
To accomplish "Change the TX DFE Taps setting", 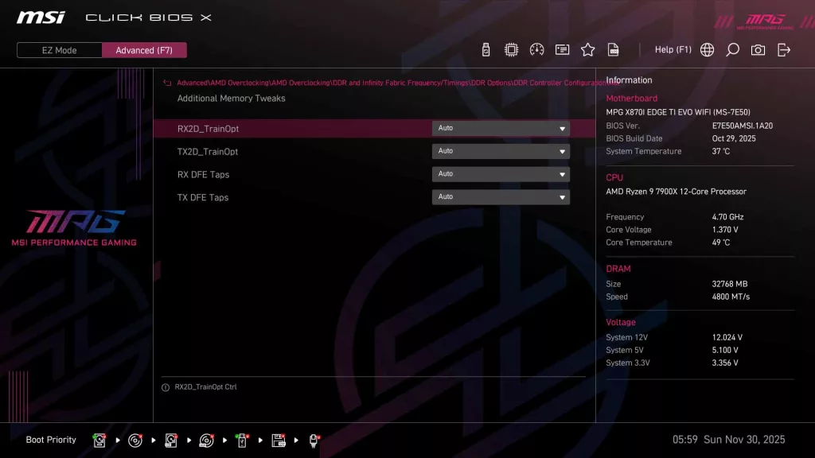I will [x=501, y=196].
